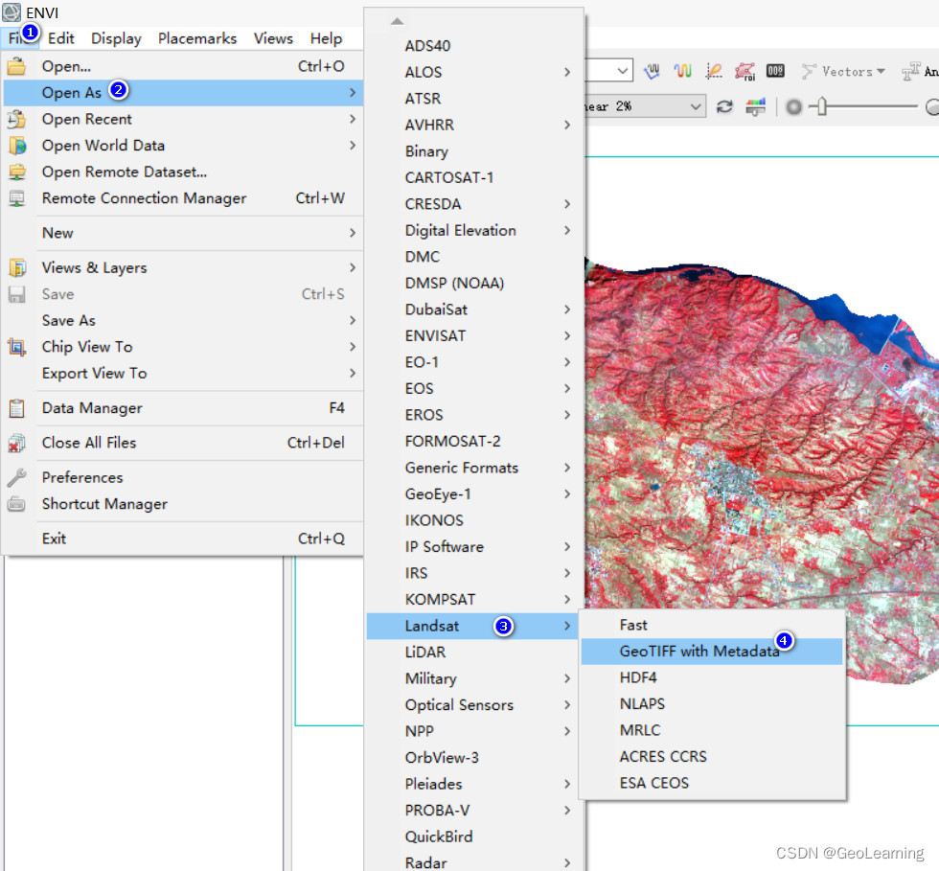939x871 pixels.
Task: Select IKONOS entry
Action: 473,520
